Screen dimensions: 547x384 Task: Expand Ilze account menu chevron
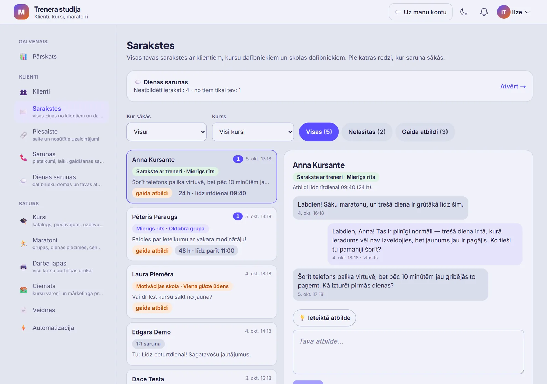[528, 12]
